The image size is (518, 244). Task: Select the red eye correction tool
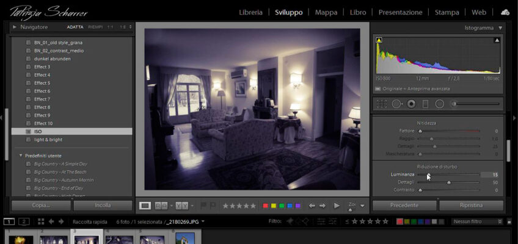pyautogui.click(x=411, y=104)
